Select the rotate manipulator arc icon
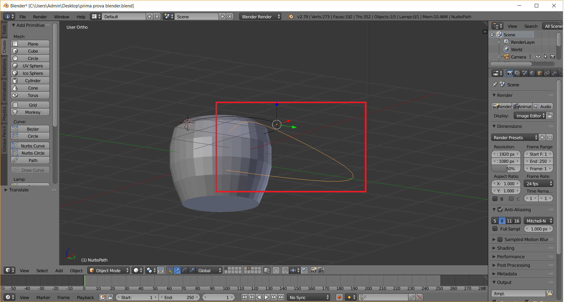The width and height of the screenshot is (564, 302). click(x=185, y=270)
